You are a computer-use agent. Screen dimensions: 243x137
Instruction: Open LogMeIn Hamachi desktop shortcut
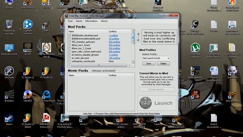point(28,27)
